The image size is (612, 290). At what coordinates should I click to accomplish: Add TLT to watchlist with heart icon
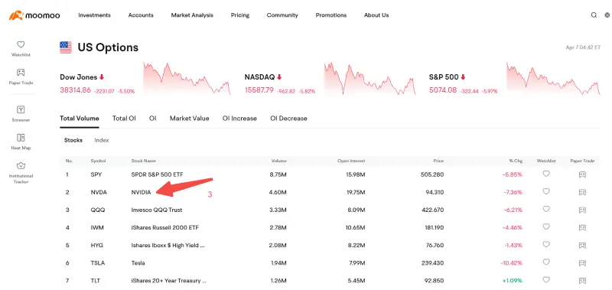[546, 280]
